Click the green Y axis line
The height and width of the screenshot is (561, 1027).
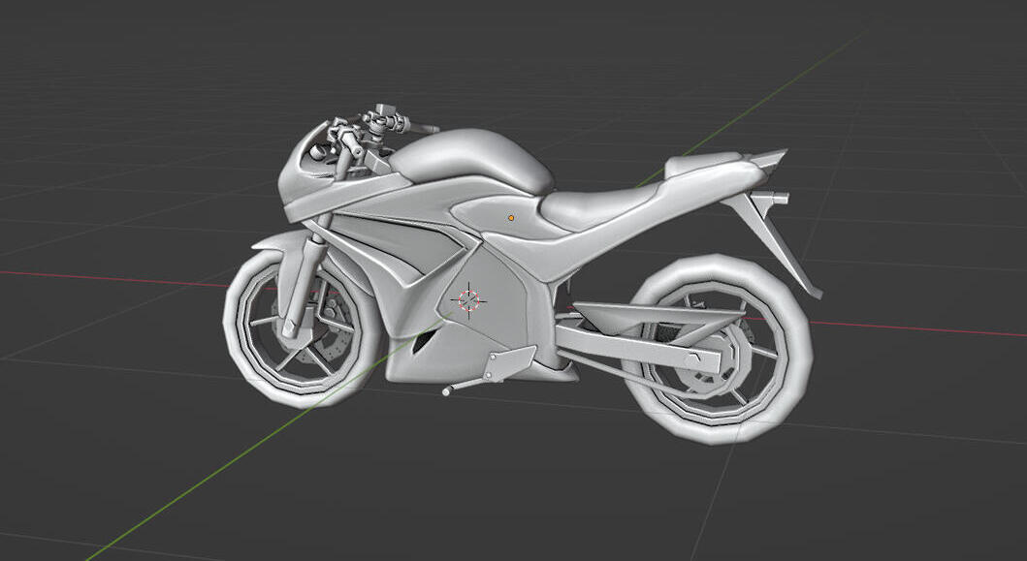tap(194, 486)
